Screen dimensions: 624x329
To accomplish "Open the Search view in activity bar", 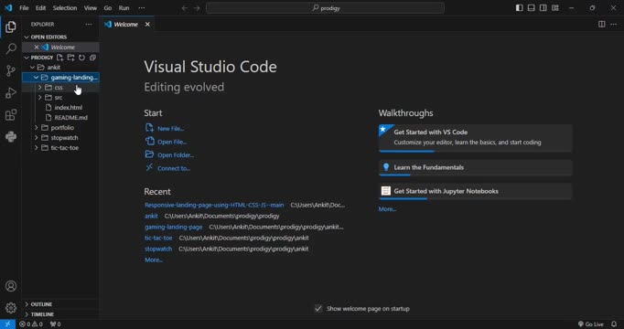I will click(x=11, y=48).
